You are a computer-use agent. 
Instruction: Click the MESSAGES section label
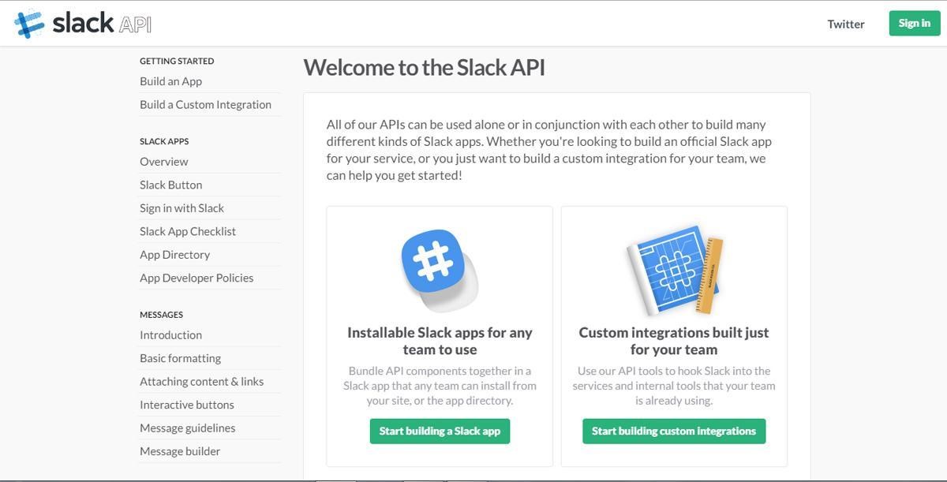click(161, 315)
